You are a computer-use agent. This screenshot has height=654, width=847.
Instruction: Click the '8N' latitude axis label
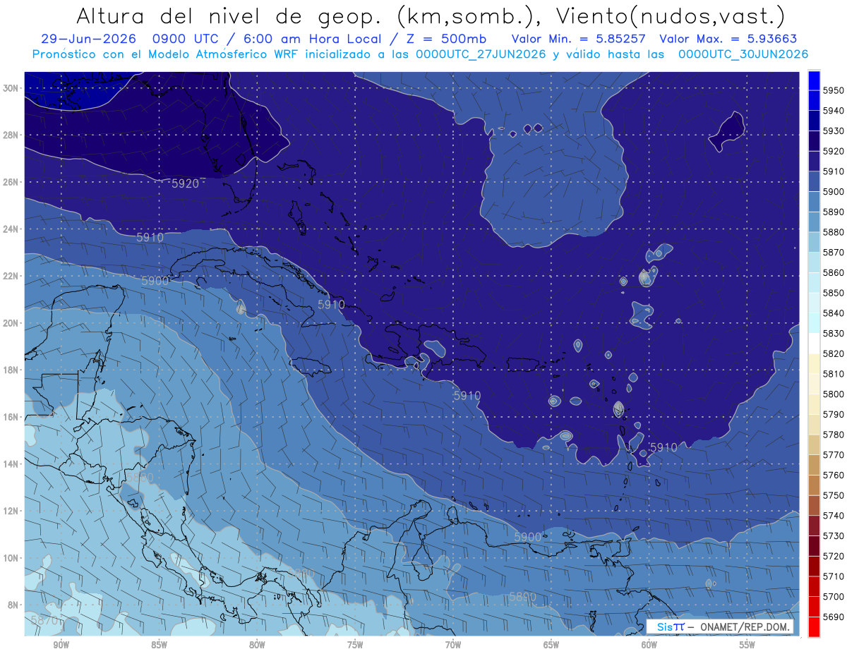13,605
